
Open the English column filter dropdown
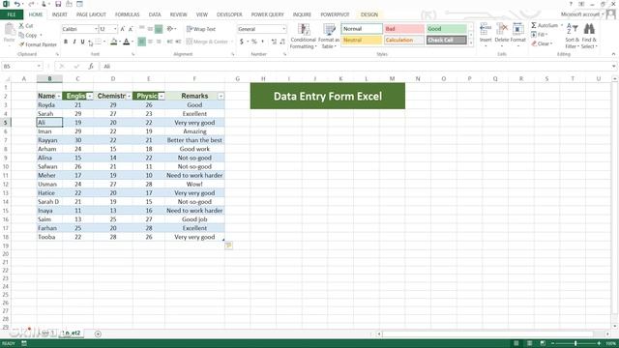(90, 97)
